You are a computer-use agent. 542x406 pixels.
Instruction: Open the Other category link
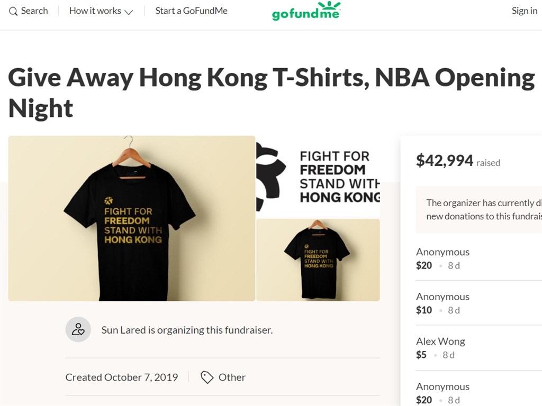coord(232,377)
